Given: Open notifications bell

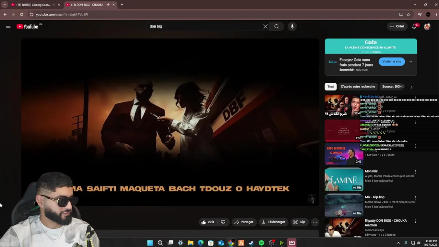Looking at the screenshot, I should tap(414, 26).
